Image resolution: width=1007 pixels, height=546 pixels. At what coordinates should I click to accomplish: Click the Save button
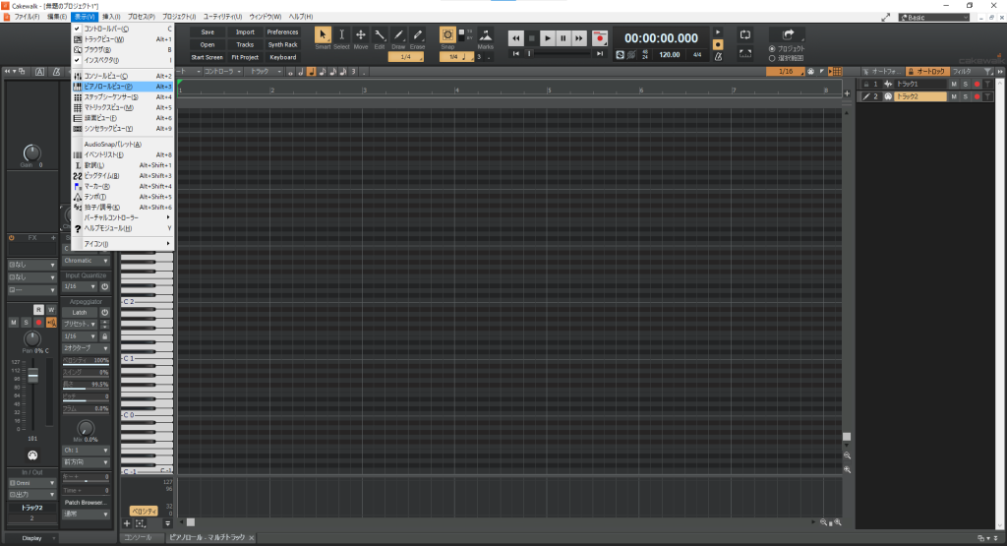coord(207,32)
